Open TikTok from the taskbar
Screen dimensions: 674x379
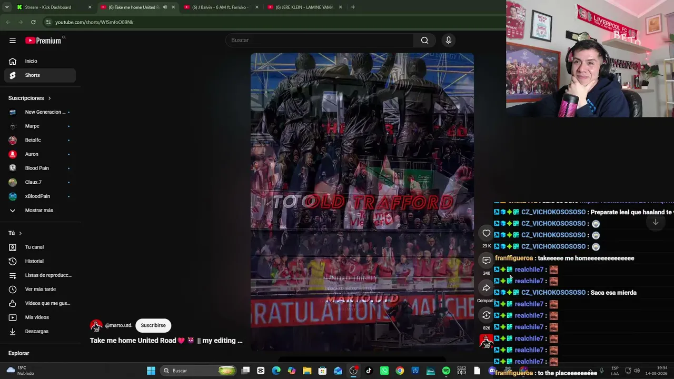(369, 371)
